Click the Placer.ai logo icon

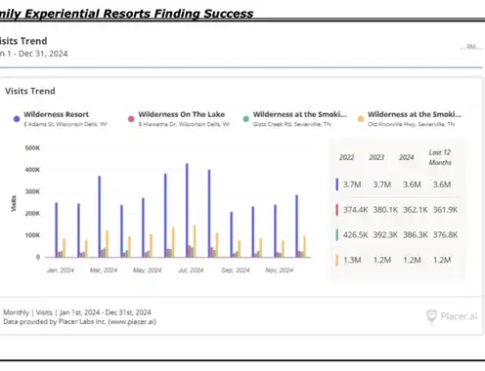[431, 316]
